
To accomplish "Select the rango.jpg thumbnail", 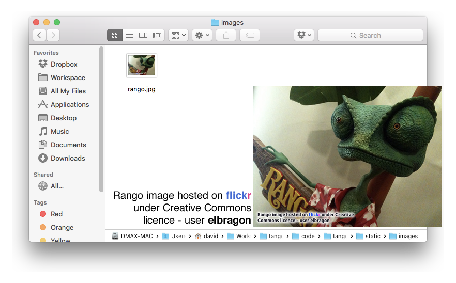I will (142, 66).
